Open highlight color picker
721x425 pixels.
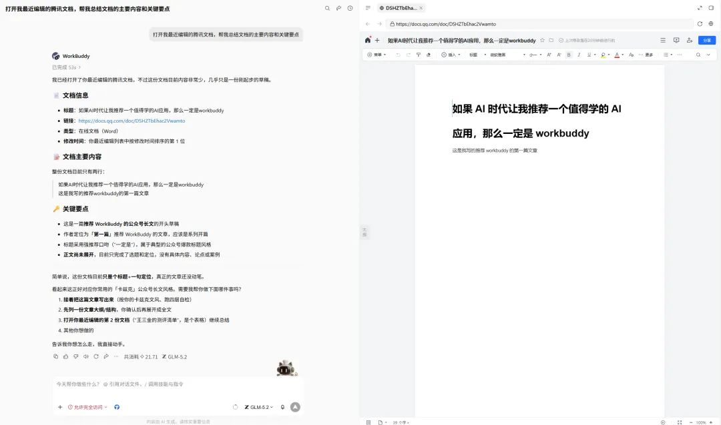coord(605,55)
